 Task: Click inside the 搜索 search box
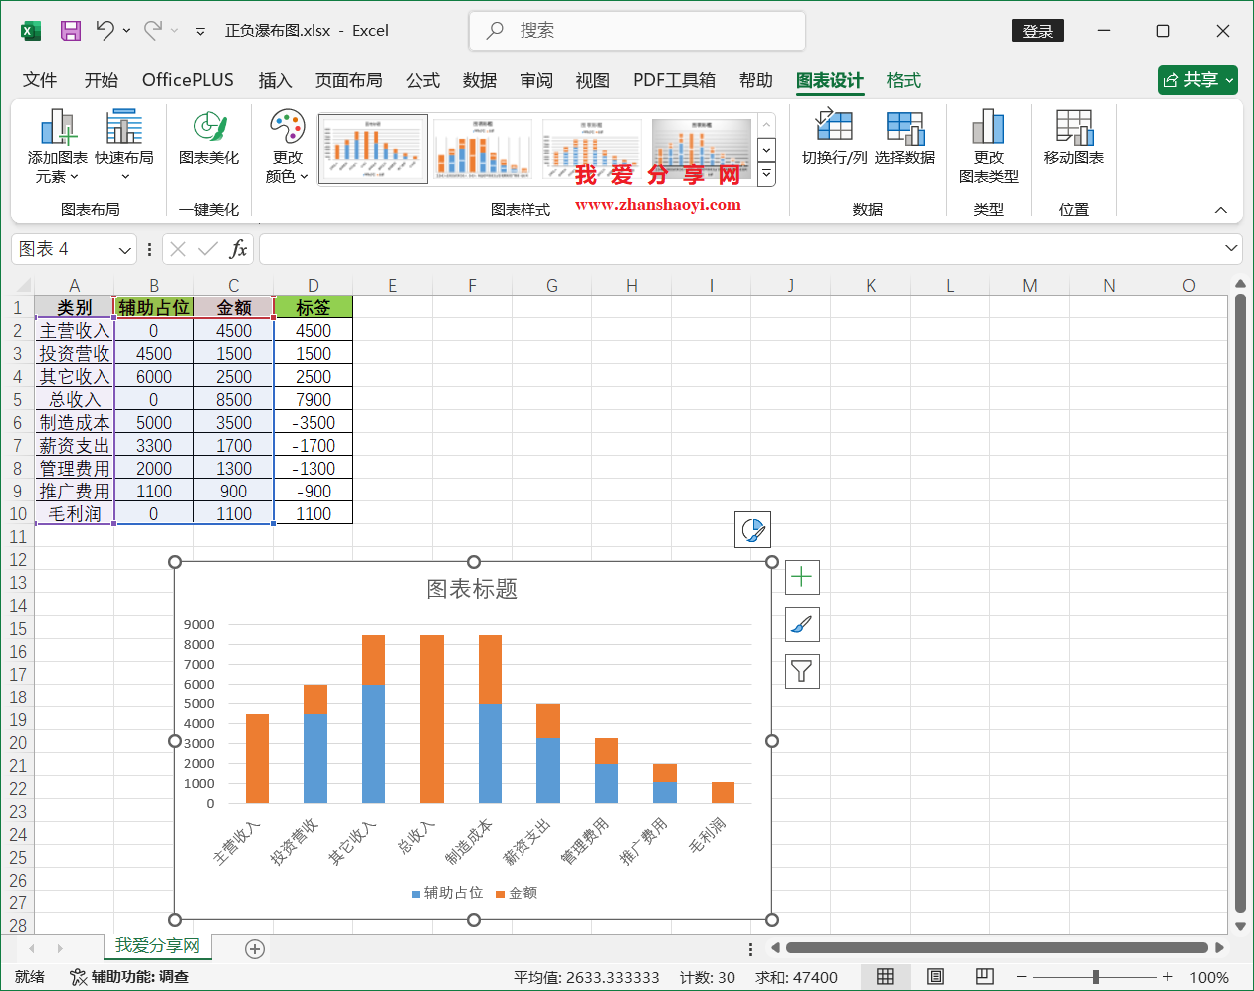tap(637, 31)
